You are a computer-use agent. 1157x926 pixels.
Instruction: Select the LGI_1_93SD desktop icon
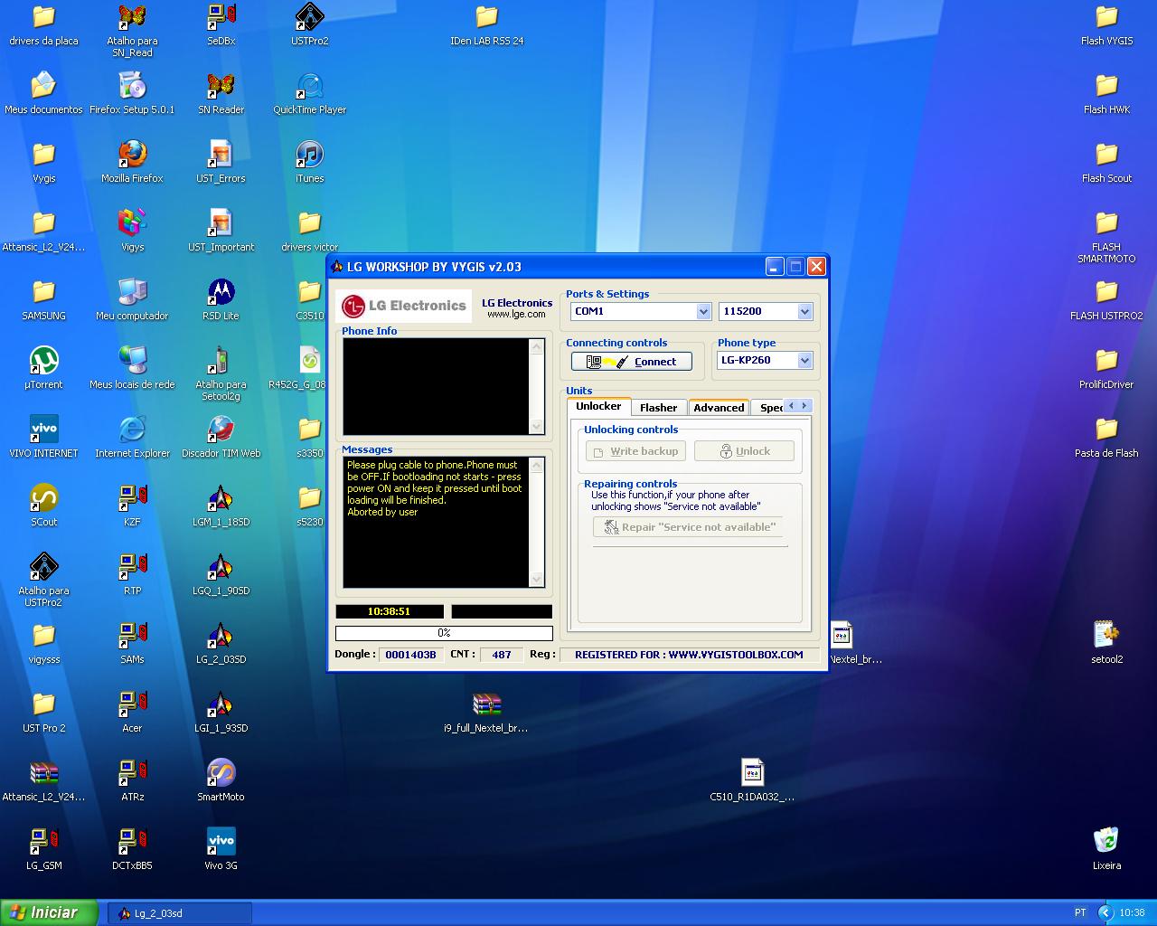[221, 711]
